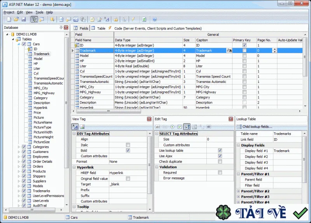Click the Page No. spinner up arrow
311x223 pixels.
click(274, 49)
